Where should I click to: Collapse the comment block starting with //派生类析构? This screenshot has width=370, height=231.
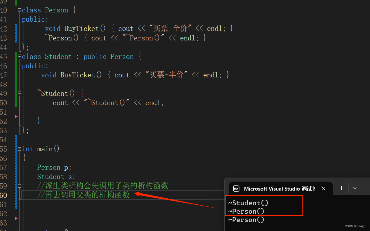tap(20, 186)
